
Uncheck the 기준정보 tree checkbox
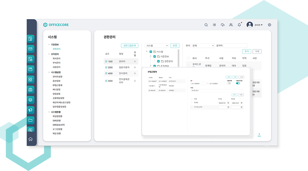155,56
